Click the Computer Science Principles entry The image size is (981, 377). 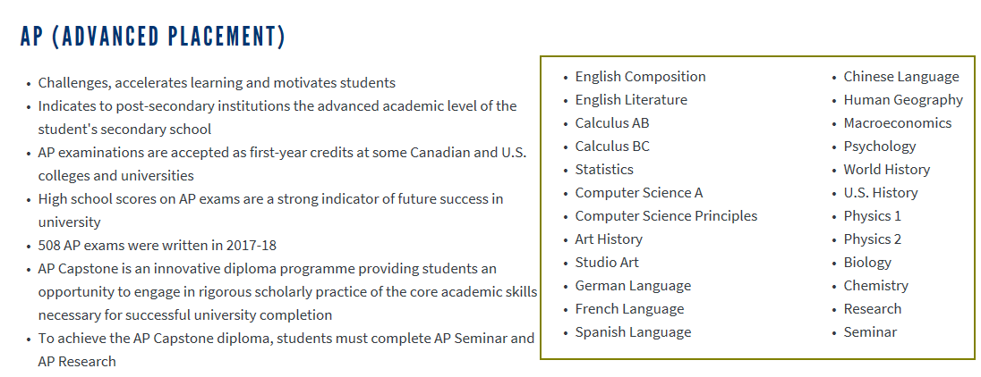point(666,216)
